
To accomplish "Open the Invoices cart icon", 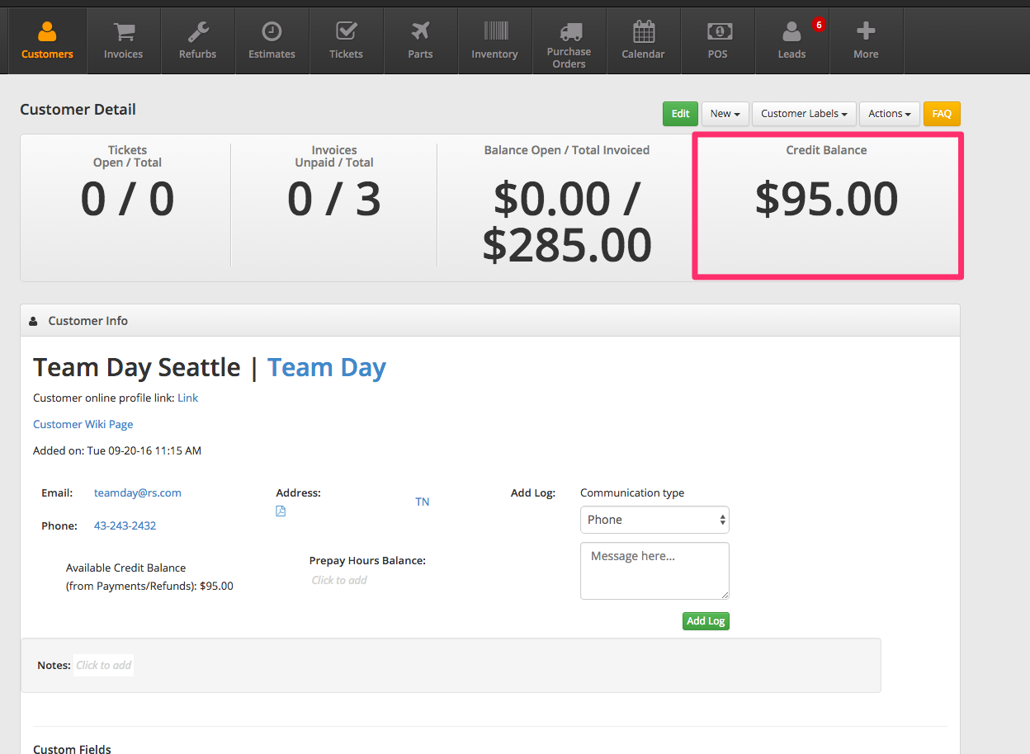I will coord(124,32).
